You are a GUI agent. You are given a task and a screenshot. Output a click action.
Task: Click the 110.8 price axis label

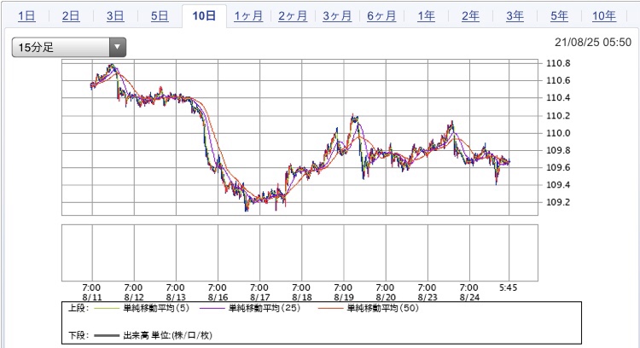pos(558,63)
